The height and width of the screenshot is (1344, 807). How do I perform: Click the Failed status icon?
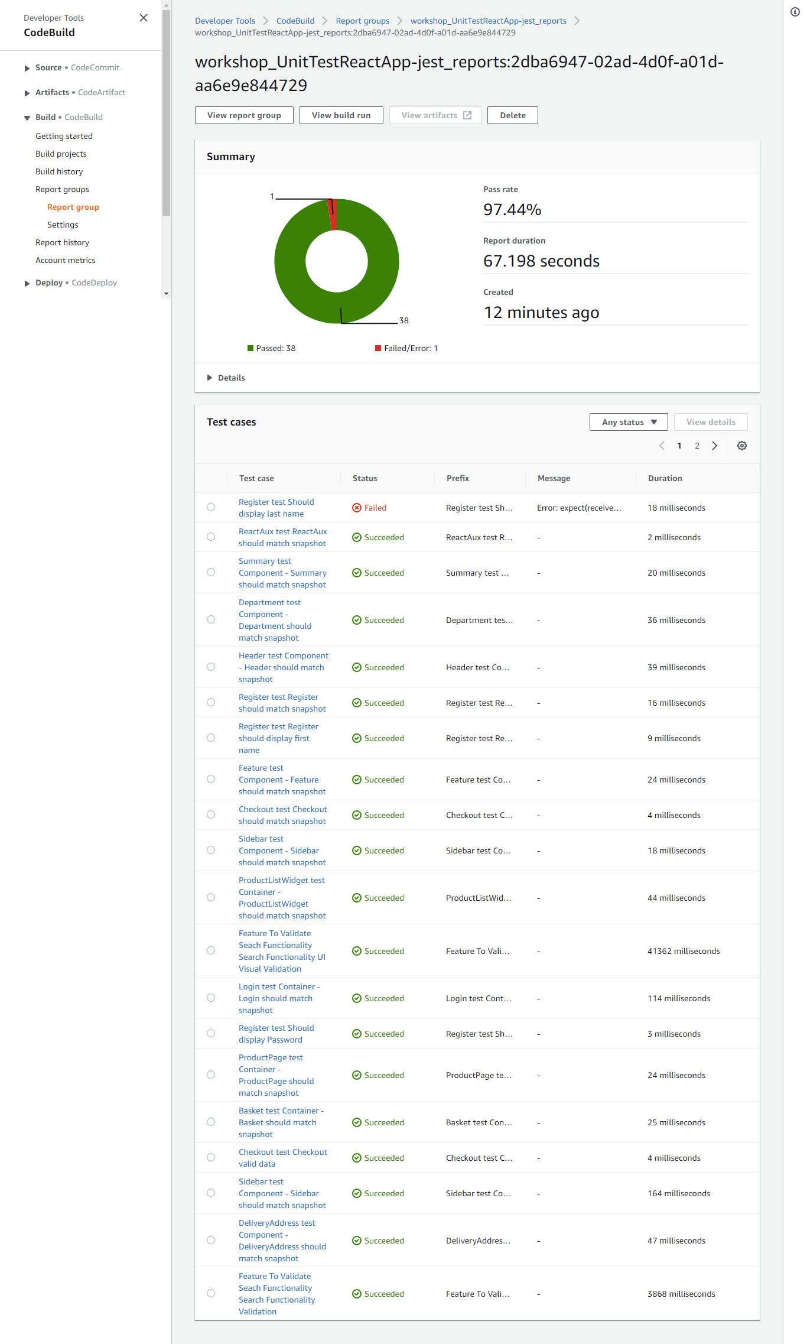[357, 508]
